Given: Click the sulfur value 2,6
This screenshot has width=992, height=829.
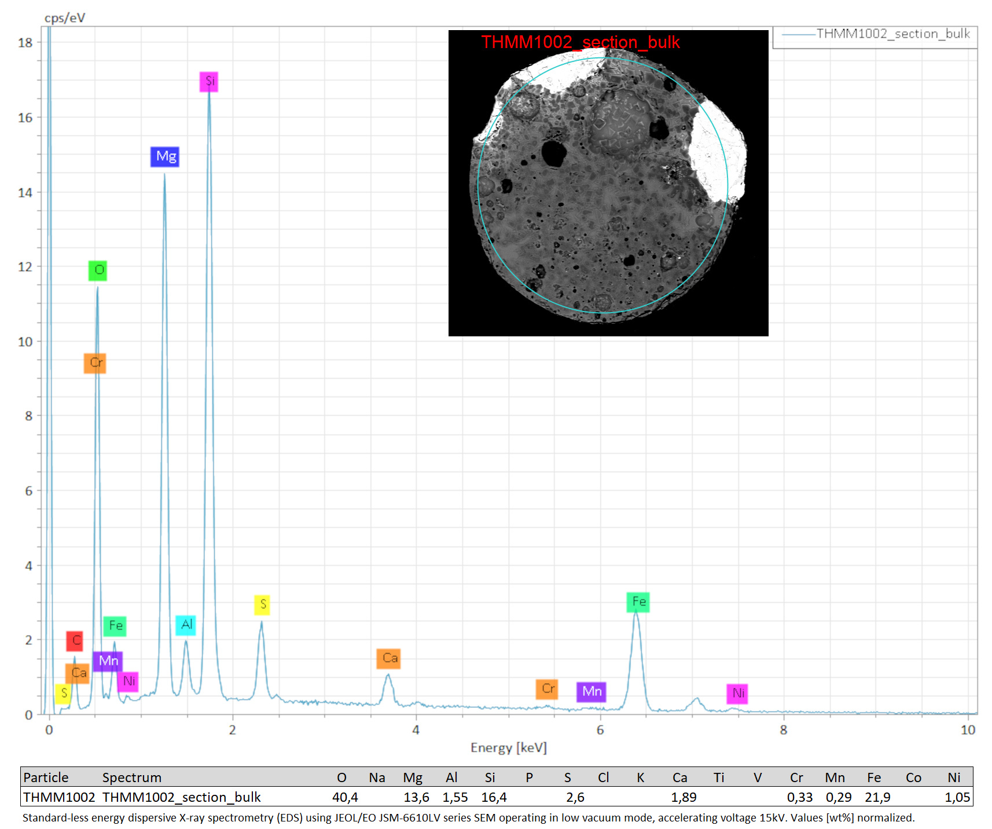Looking at the screenshot, I should pyautogui.click(x=575, y=798).
